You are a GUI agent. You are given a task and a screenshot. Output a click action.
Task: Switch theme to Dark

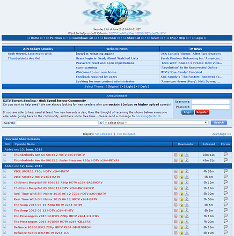144,87
